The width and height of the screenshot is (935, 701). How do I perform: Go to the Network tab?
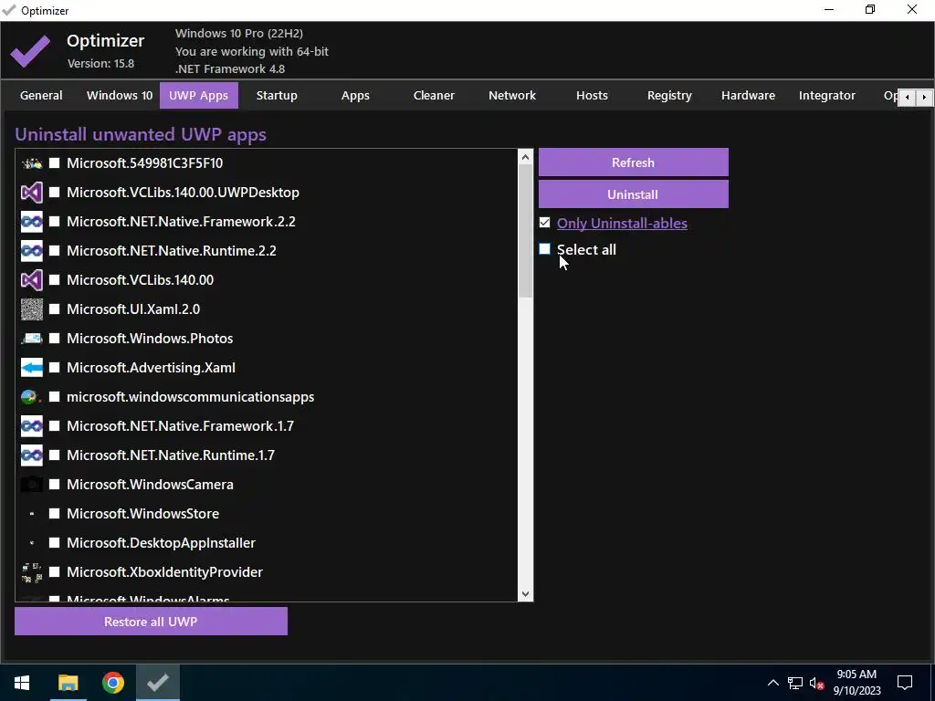pyautogui.click(x=512, y=95)
